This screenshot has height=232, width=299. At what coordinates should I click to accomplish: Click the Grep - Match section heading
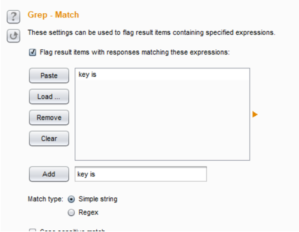pos(53,15)
